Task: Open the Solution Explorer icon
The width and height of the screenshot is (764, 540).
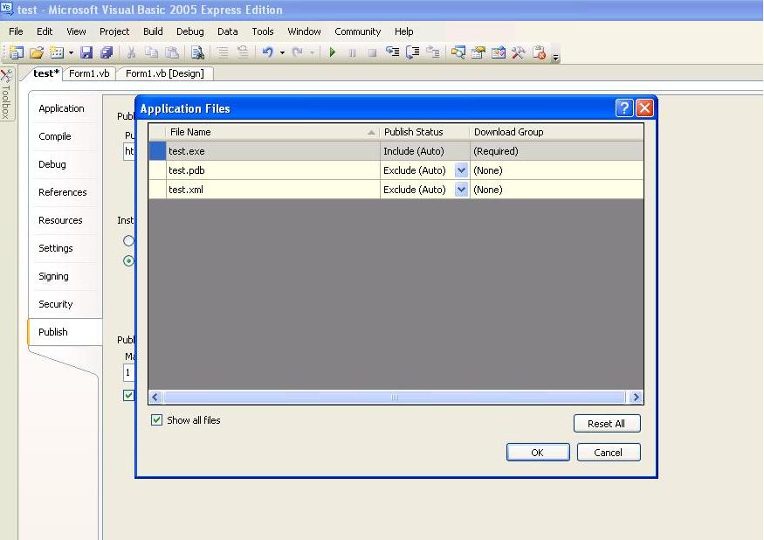Action: click(x=456, y=52)
